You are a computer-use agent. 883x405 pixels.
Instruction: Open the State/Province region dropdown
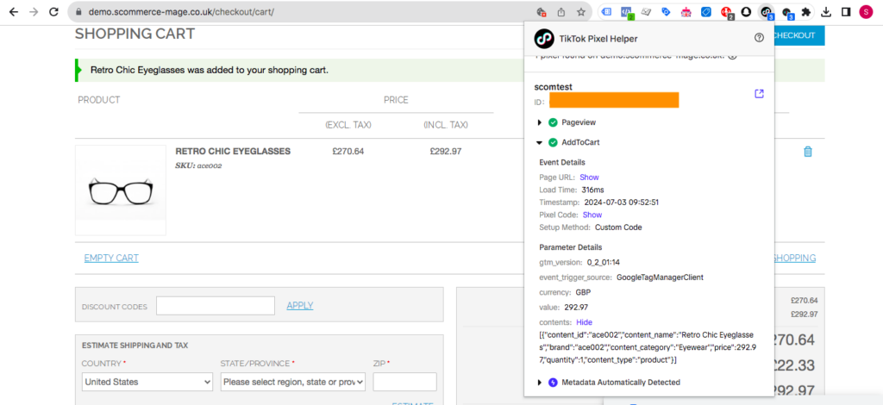click(293, 382)
